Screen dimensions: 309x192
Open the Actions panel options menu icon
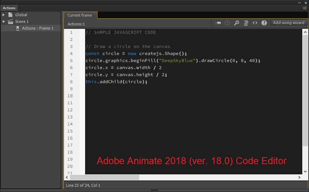pyautogui.click(x=305, y=8)
